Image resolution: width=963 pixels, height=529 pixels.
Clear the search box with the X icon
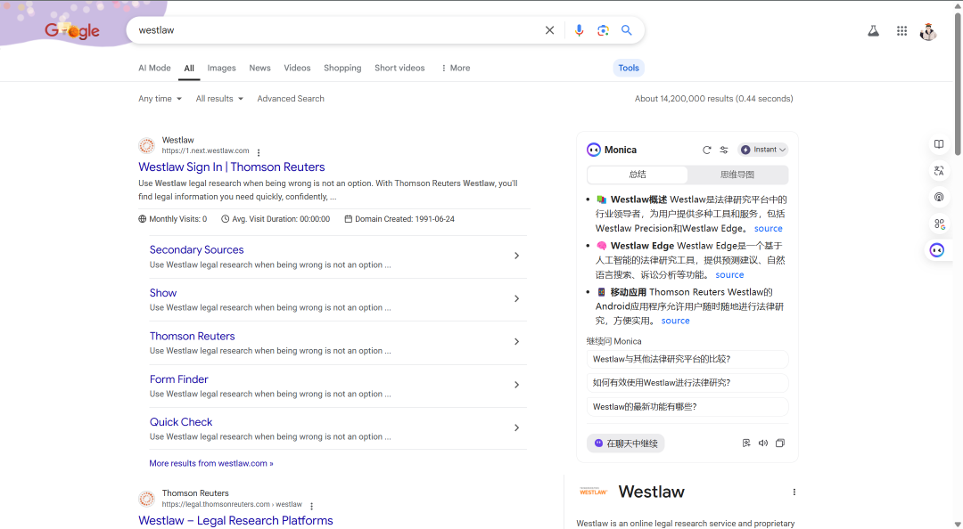(x=549, y=30)
